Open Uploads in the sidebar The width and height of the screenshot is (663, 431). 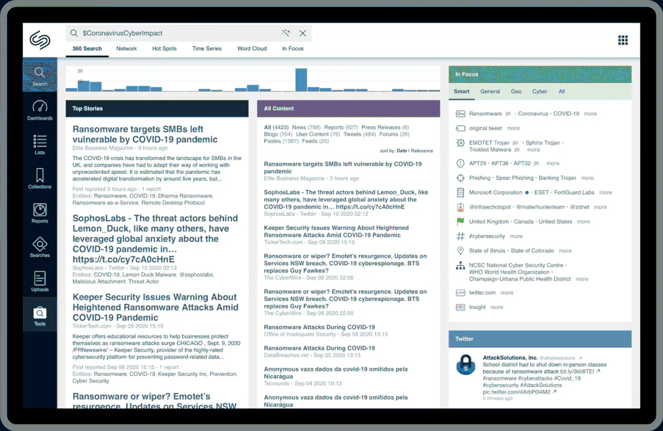[40, 281]
